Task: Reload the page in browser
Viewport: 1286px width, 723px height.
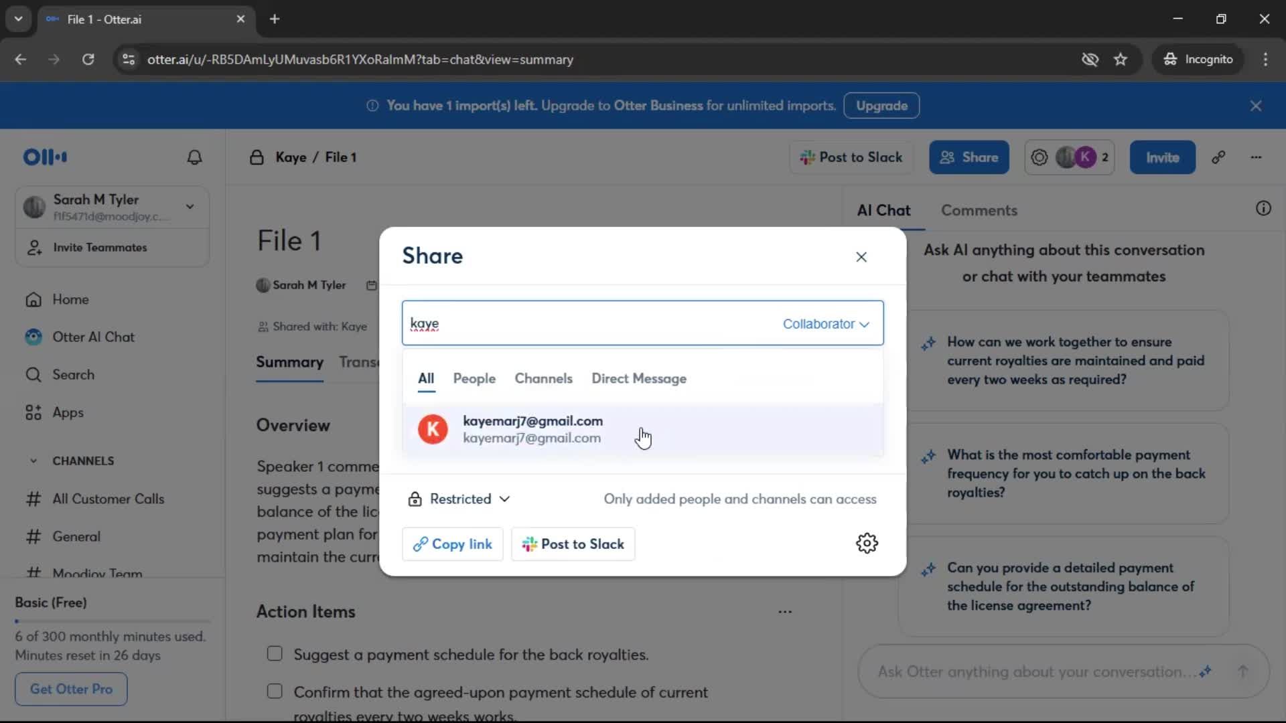Action: 88,60
